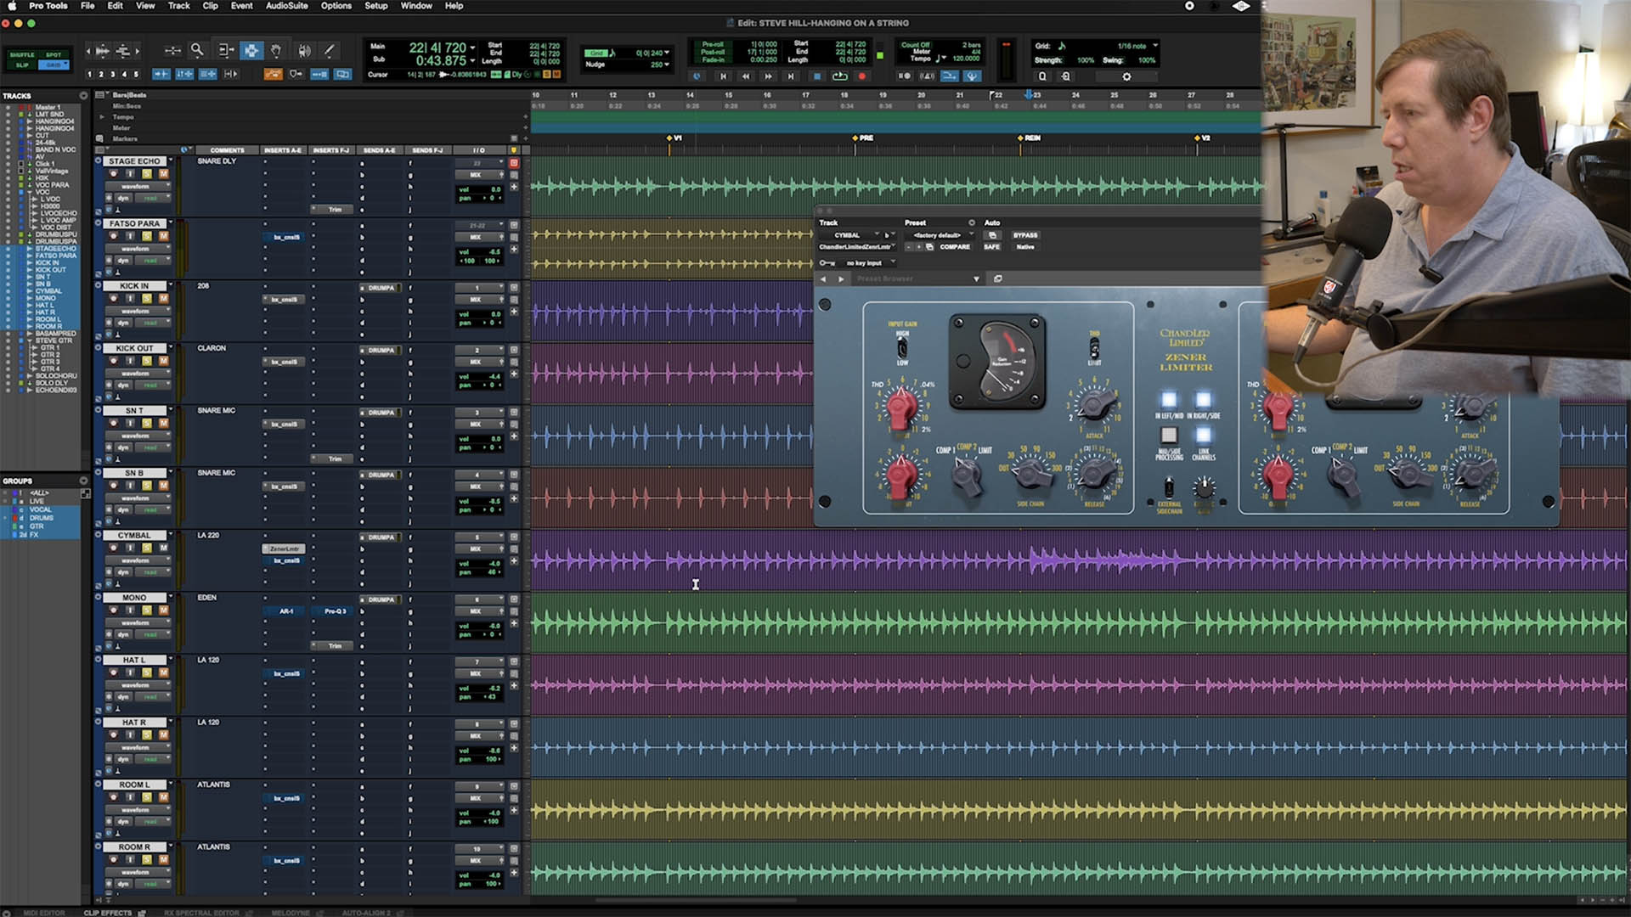Toggle Tab to Transients button
The height and width of the screenshot is (917, 1631).
(x=161, y=74)
